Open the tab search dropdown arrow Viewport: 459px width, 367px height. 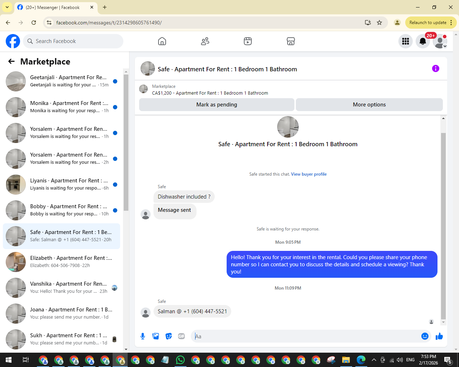click(x=7, y=7)
